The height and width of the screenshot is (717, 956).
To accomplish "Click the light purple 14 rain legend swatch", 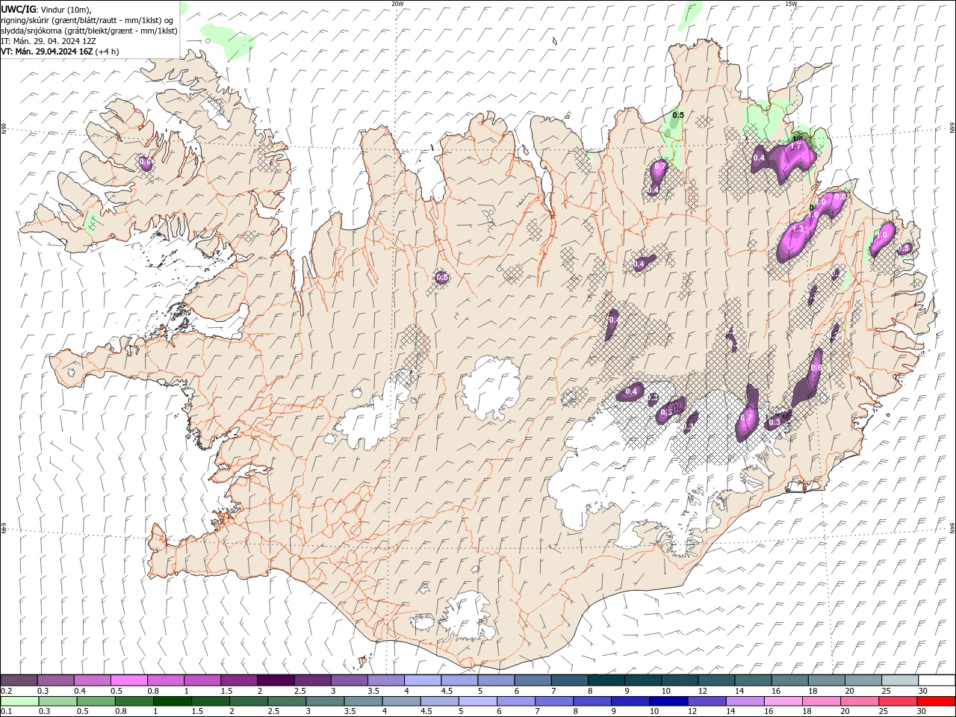I will pyautogui.click(x=745, y=701).
